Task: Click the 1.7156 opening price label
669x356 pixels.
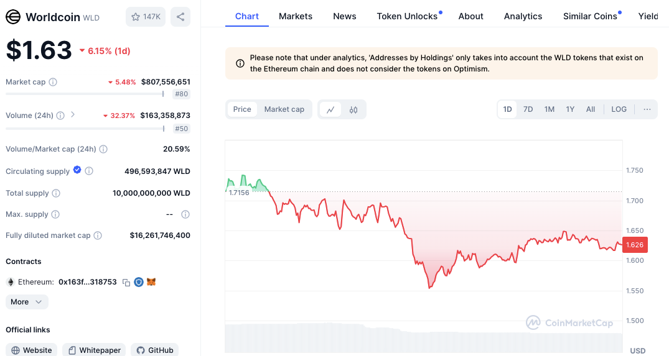Action: [x=239, y=193]
